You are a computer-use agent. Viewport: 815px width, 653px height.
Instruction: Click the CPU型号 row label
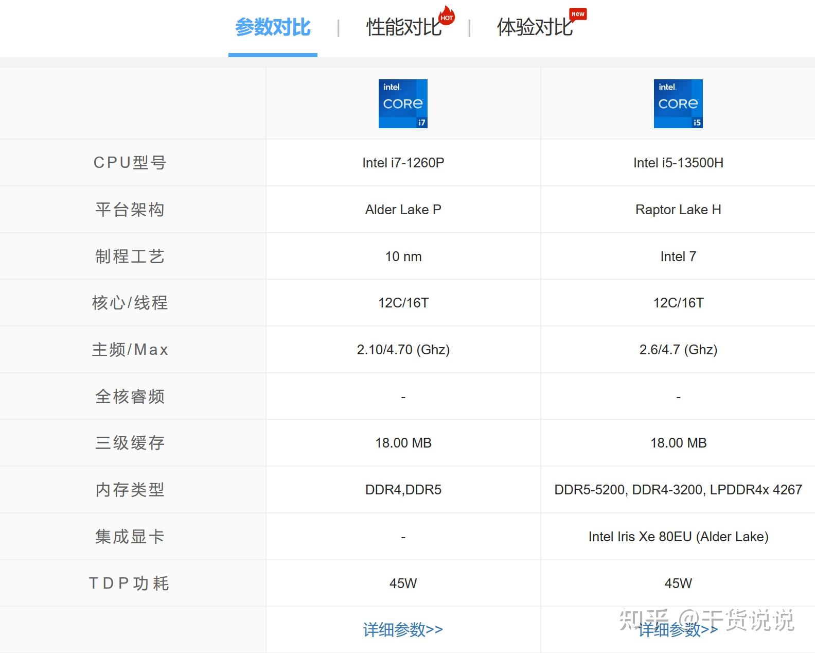(130, 163)
